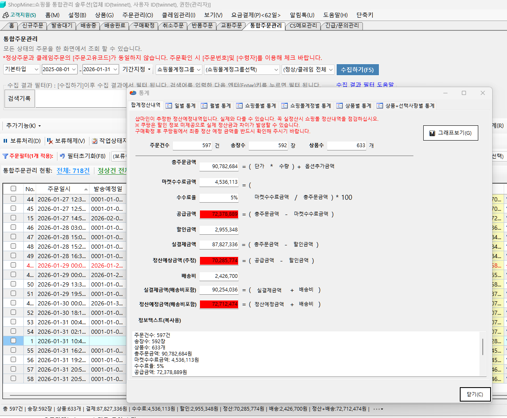The height and width of the screenshot is (418, 507).
Task: Click the 보류처리 pause icon
Action: click(5, 141)
